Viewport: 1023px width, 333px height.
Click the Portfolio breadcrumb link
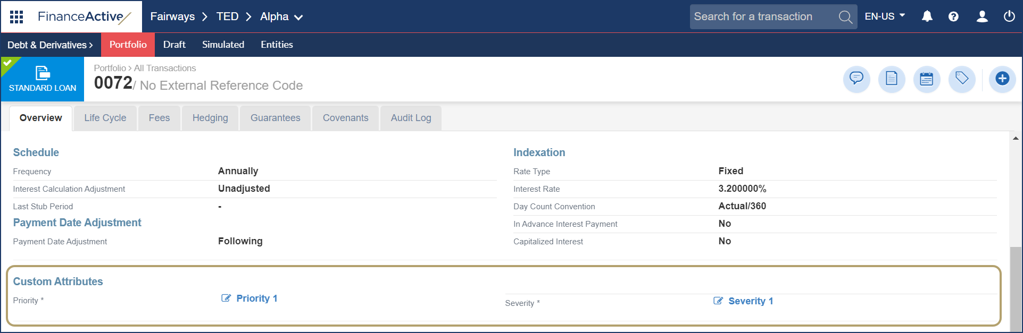pyautogui.click(x=110, y=68)
